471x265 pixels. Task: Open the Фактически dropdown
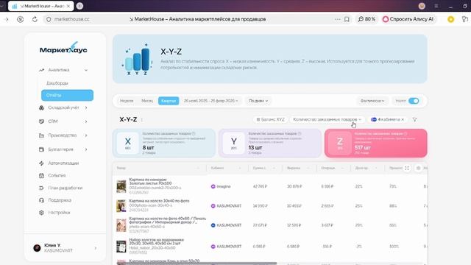click(x=372, y=101)
